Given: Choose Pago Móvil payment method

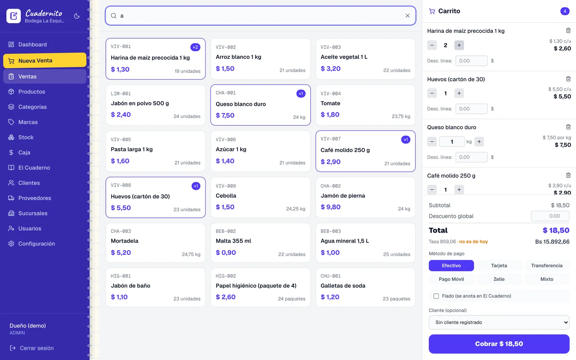Looking at the screenshot, I should 451,279.
